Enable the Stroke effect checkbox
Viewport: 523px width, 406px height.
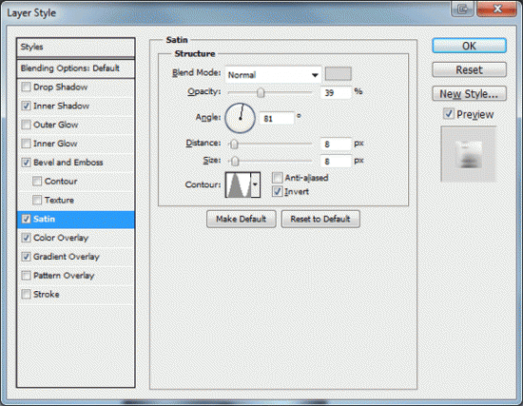(x=26, y=294)
